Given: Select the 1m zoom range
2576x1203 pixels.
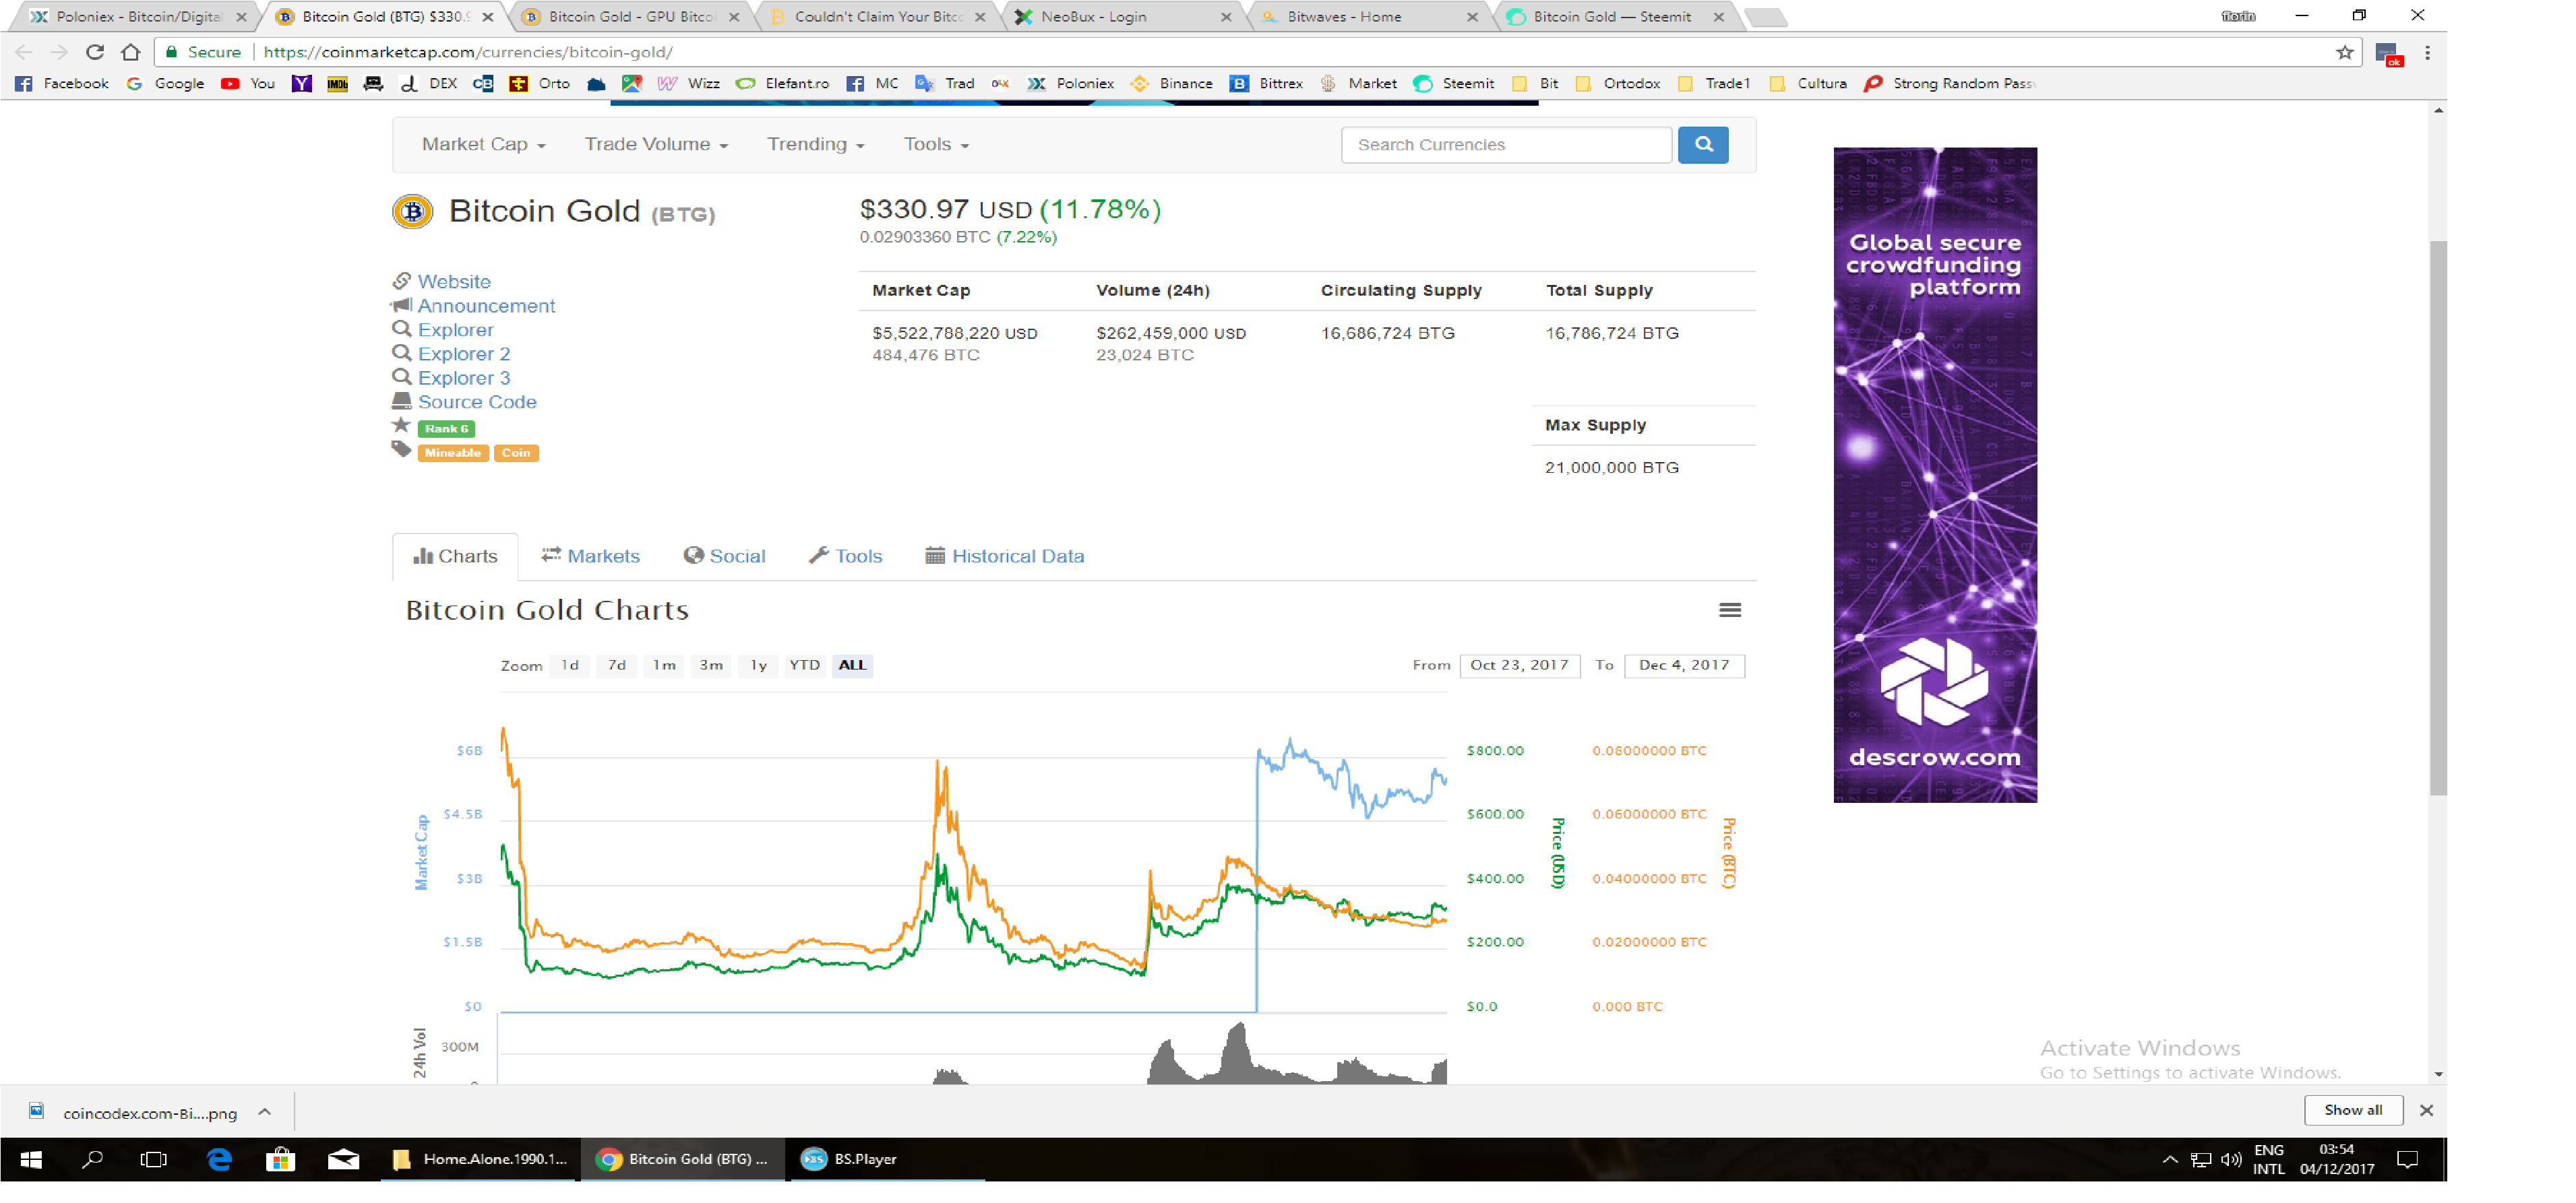Looking at the screenshot, I should (664, 665).
